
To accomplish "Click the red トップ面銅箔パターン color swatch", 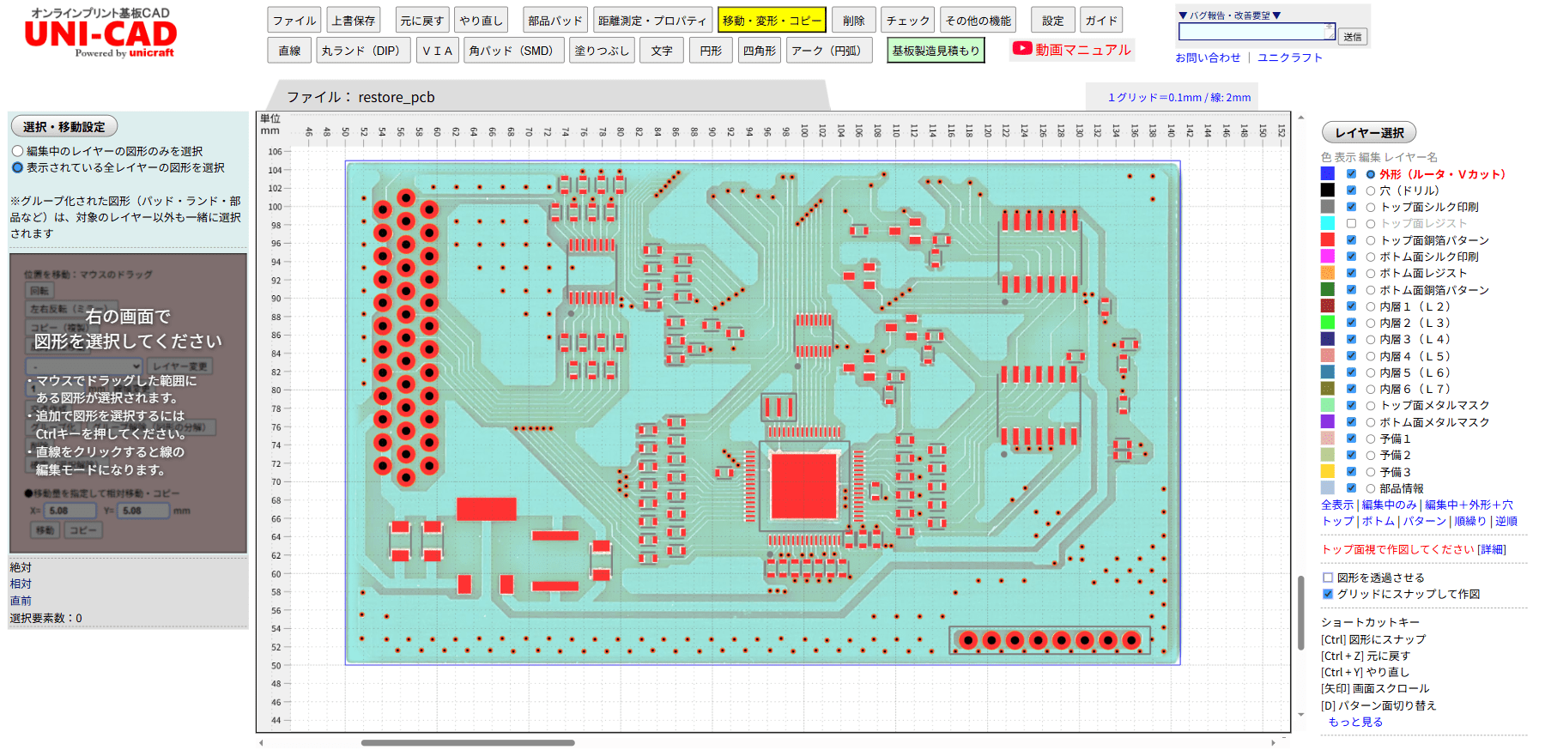I will point(1327,240).
